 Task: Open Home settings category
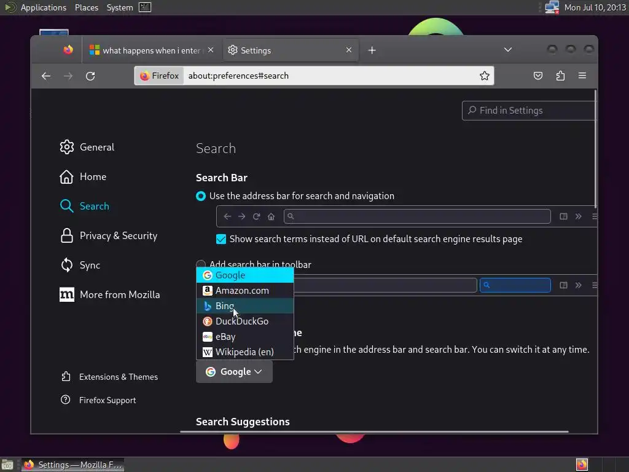point(83,177)
